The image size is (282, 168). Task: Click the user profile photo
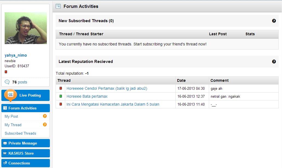(x=26, y=28)
